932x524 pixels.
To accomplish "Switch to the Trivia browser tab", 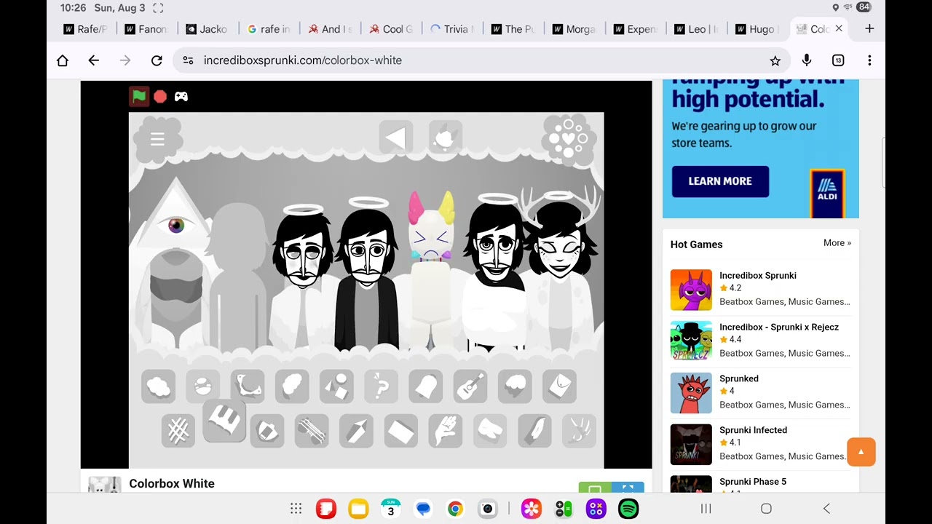I will [451, 29].
